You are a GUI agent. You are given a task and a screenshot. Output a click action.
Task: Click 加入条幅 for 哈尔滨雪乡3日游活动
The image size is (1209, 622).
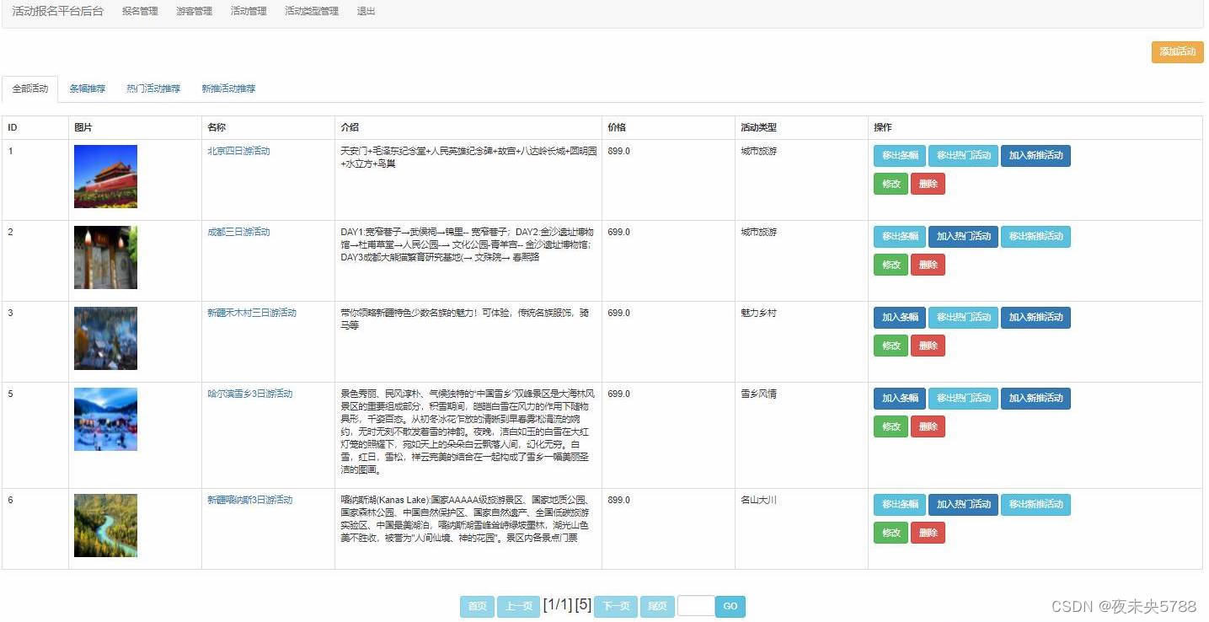900,399
